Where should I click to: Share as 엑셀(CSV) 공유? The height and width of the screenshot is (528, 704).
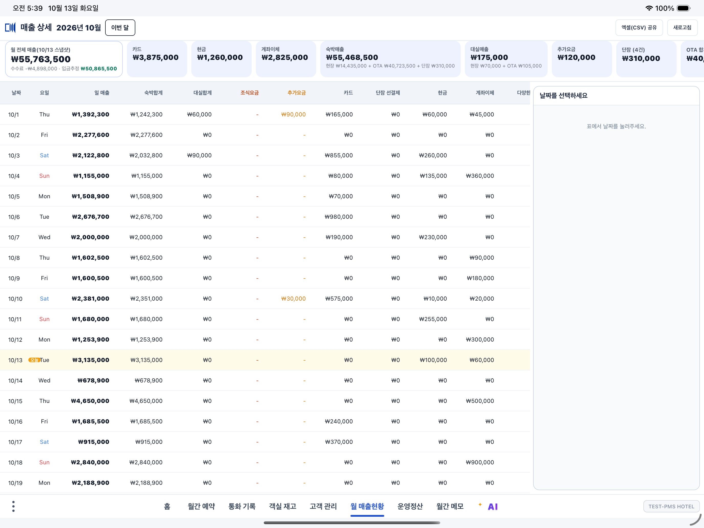pos(639,28)
